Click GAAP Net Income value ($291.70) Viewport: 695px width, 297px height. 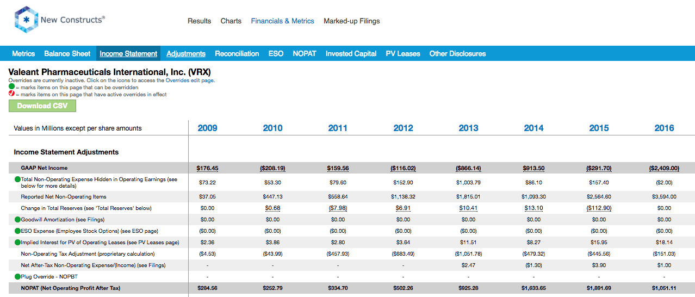pyautogui.click(x=599, y=168)
